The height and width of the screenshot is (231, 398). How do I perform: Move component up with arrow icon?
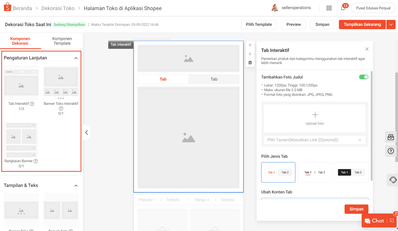tap(250, 45)
